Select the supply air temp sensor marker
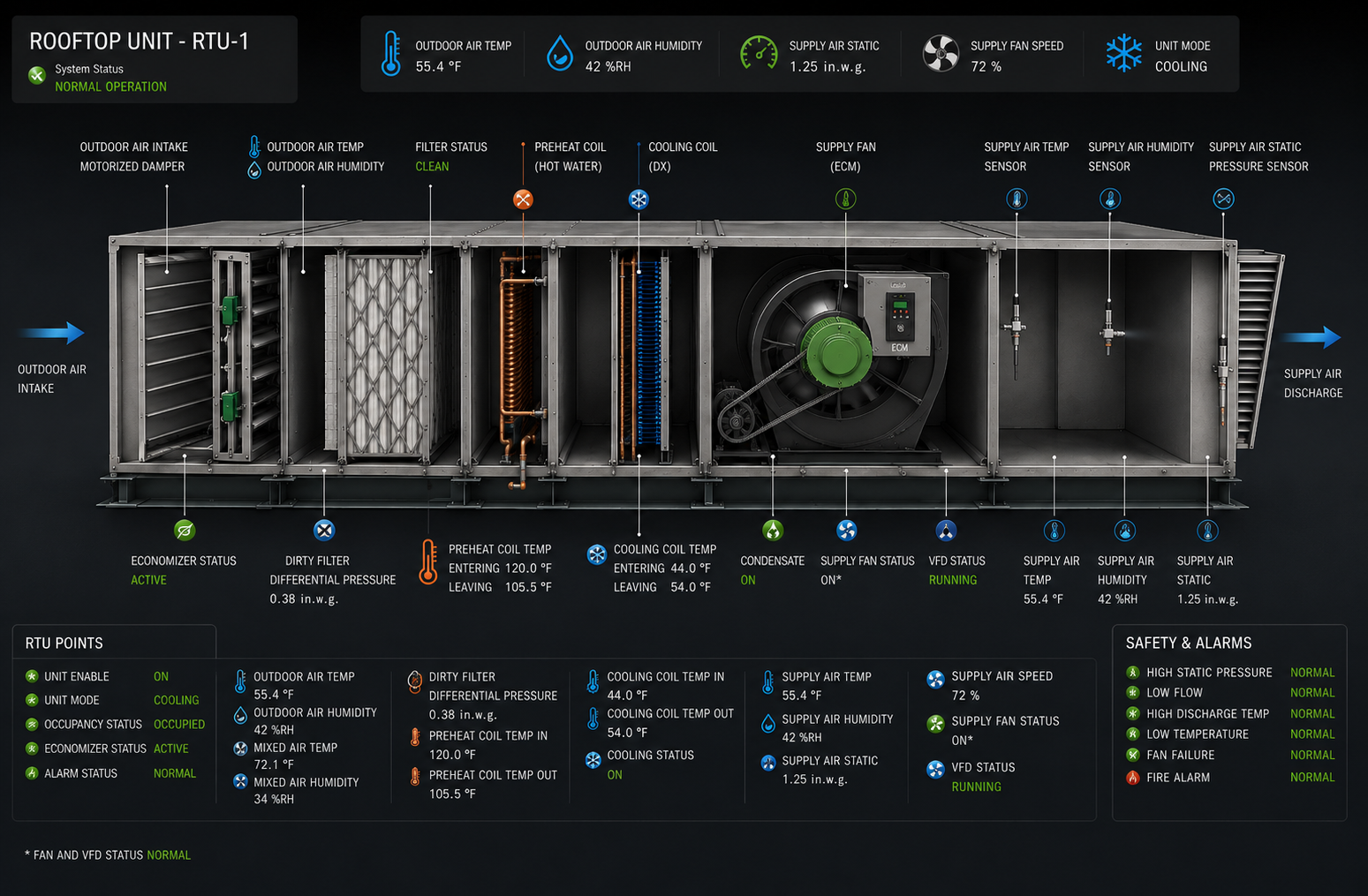Viewport: 1368px width, 896px height. [1017, 200]
